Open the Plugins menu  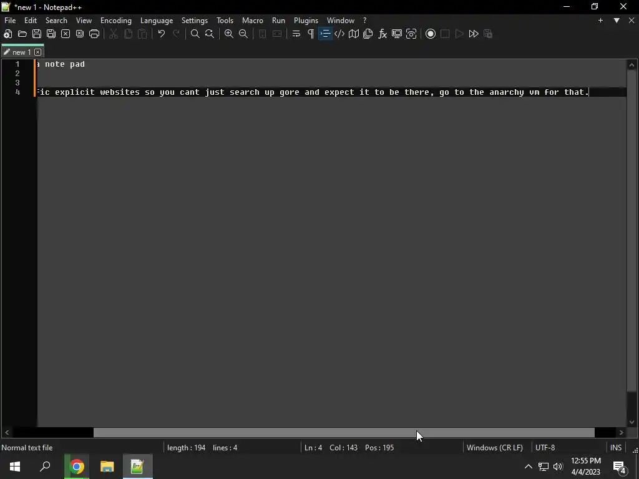306,21
